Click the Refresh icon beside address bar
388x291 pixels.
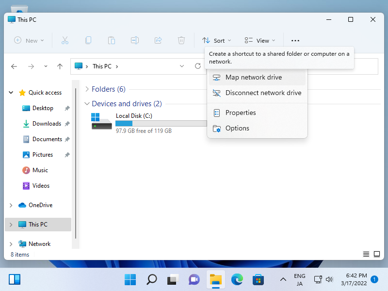[x=198, y=66]
